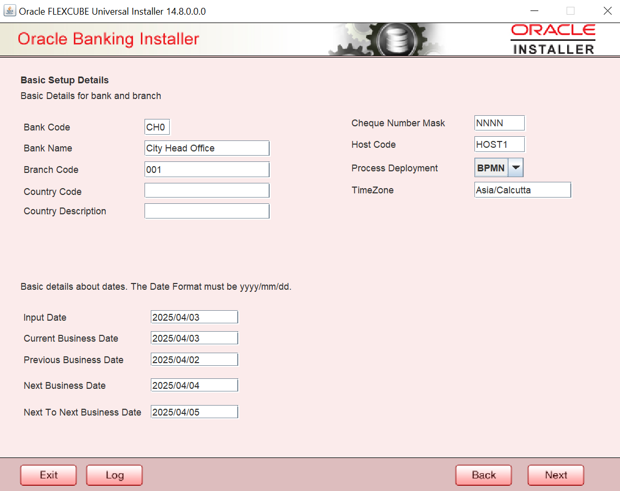Select the Current Business Date field

click(x=194, y=338)
